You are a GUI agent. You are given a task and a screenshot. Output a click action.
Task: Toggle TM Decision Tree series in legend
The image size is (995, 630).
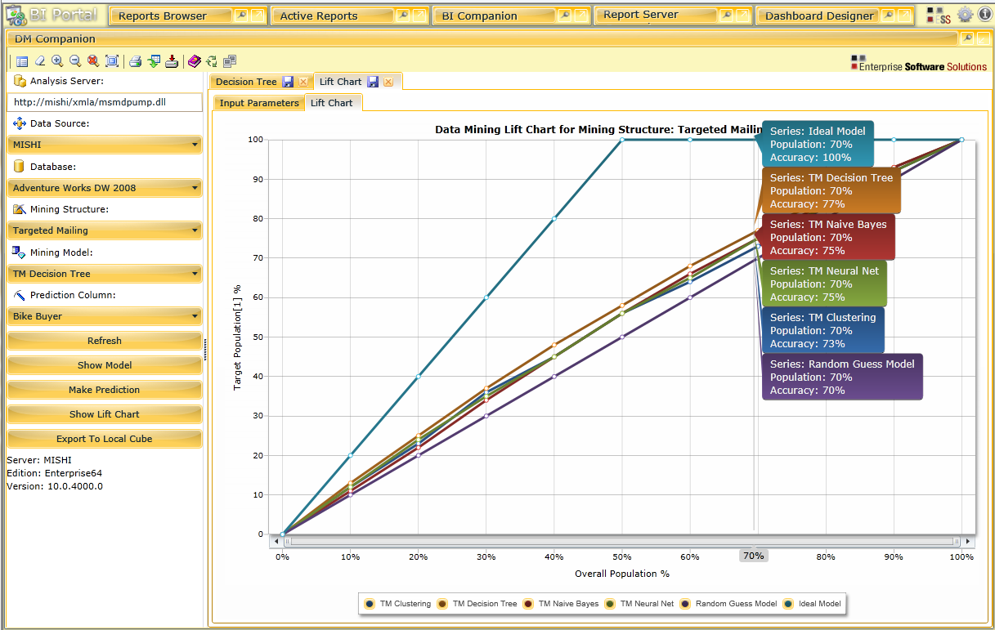[x=478, y=604]
